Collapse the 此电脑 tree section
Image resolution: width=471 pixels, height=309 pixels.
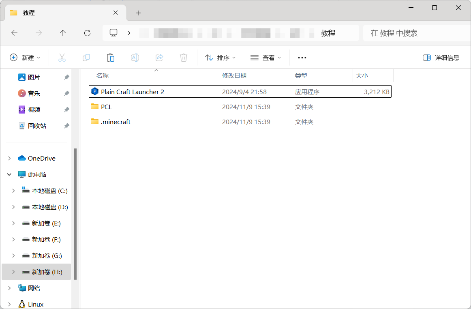pos(9,174)
